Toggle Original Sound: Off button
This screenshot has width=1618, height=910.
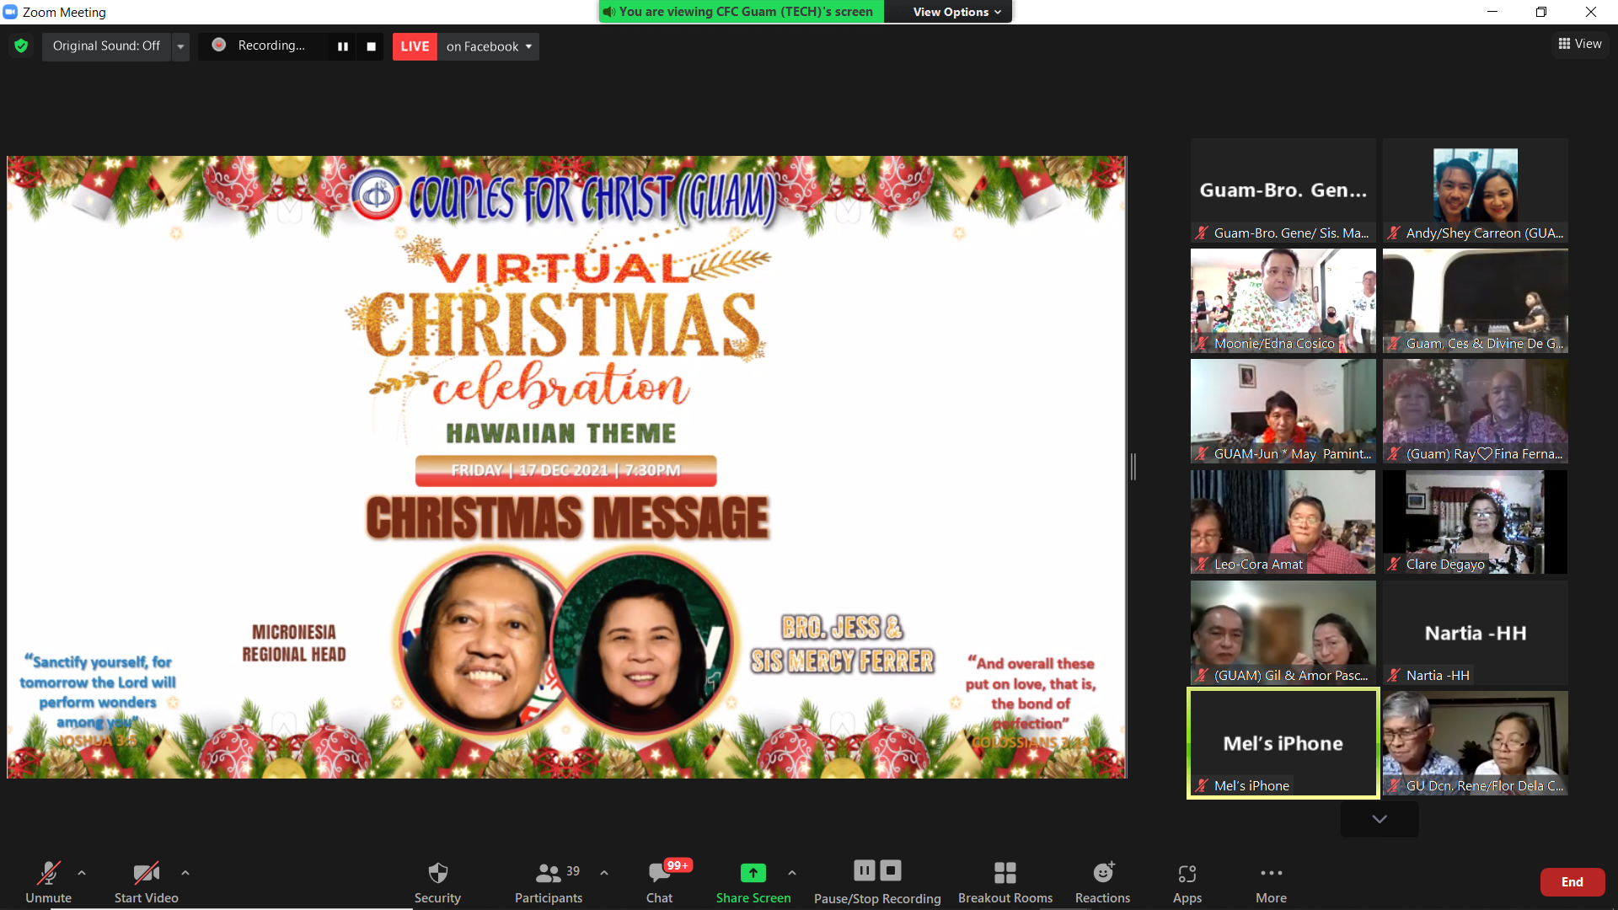[106, 45]
